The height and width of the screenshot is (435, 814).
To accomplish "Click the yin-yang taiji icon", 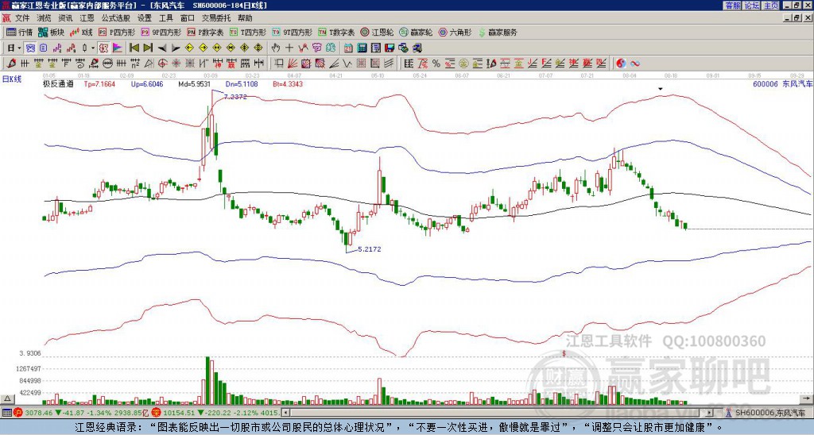I will tap(621, 63).
